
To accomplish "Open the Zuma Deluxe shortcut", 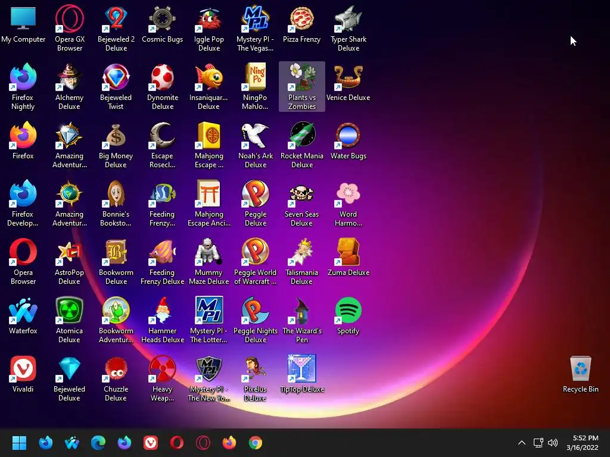I will [348, 257].
